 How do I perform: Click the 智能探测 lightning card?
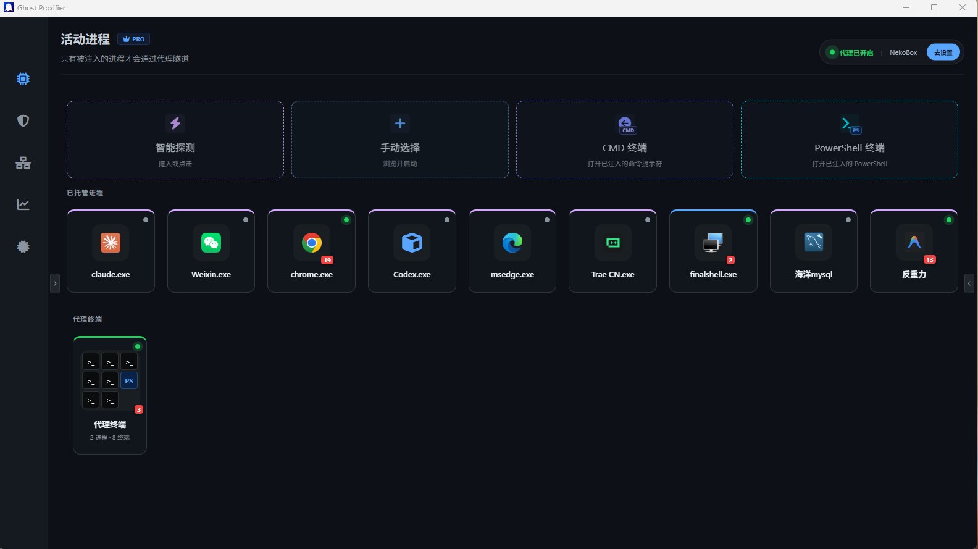[175, 140]
